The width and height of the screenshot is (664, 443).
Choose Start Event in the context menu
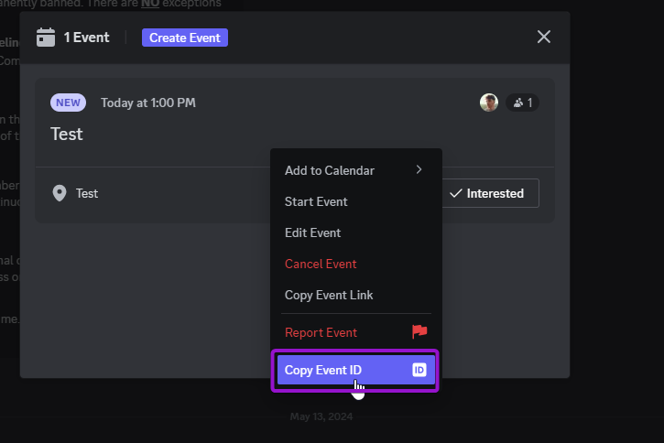coord(316,201)
